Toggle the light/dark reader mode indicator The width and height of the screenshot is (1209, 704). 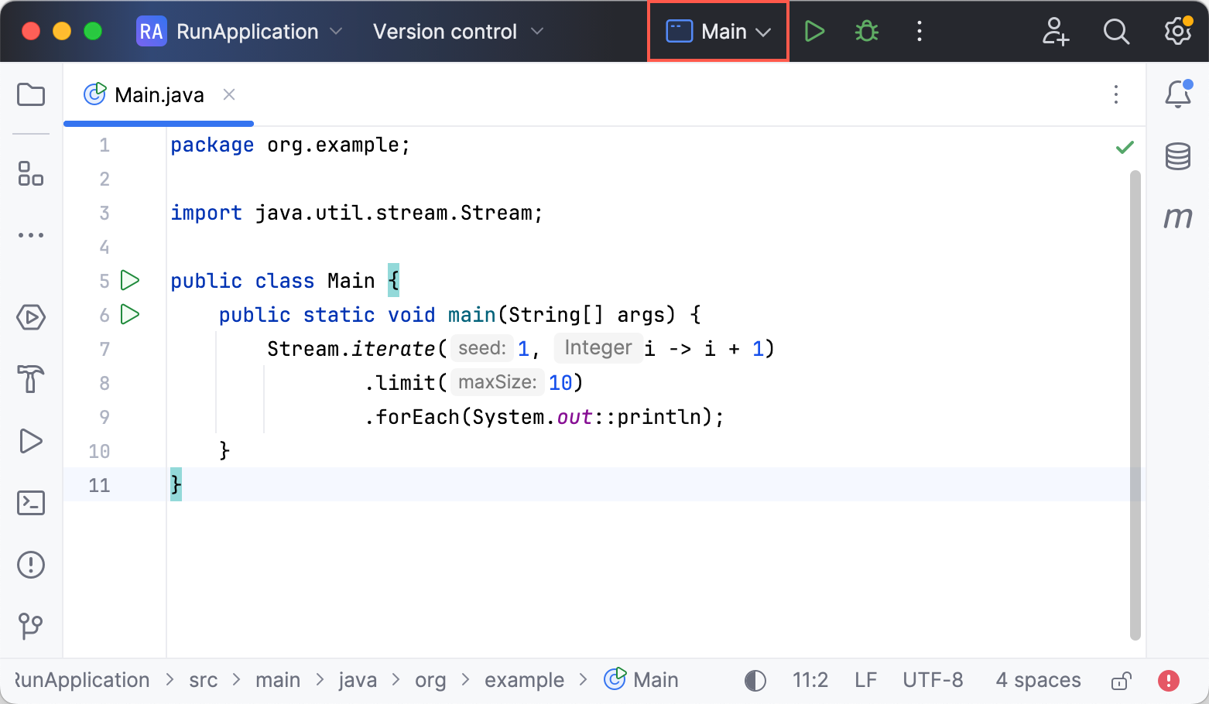tap(755, 680)
